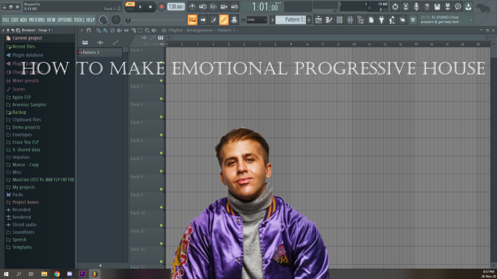The height and width of the screenshot is (279, 497).
Task: Click the microphone one-click recording icon
Action: click(x=416, y=6)
